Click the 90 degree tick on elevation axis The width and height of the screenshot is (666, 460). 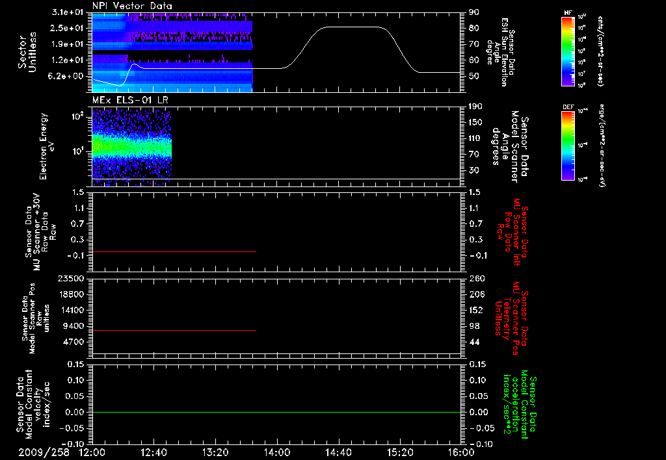[474, 12]
